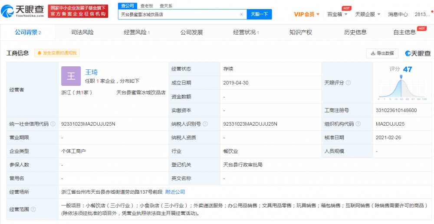This screenshot has height=224, width=434.
Task: Click organization code MA2DUJU25
Action: point(390,124)
